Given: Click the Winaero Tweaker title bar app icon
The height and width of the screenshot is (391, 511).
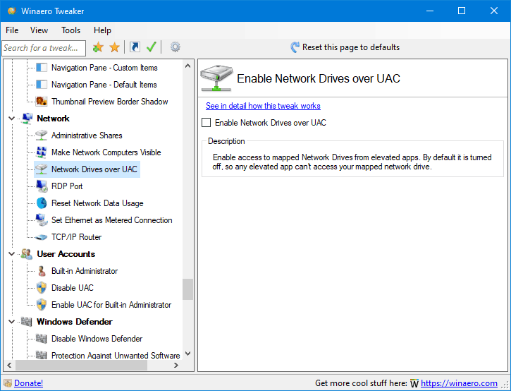Looking at the screenshot, I should [x=12, y=11].
